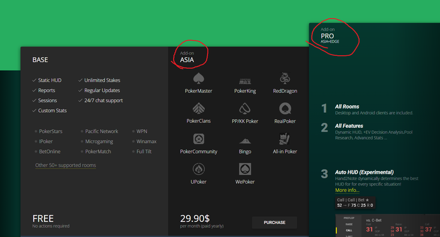Click WPN in the room list
This screenshot has width=440, height=237.
141,131
